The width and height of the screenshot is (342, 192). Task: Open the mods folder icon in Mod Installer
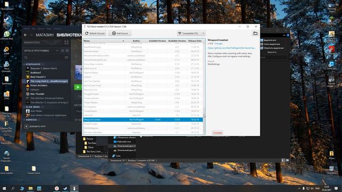(x=255, y=33)
